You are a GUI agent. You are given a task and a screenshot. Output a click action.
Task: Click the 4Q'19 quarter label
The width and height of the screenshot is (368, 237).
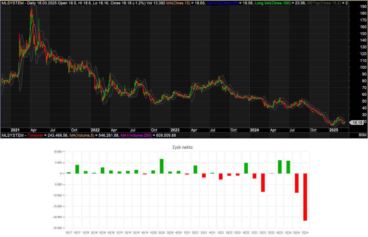[x=145, y=233]
